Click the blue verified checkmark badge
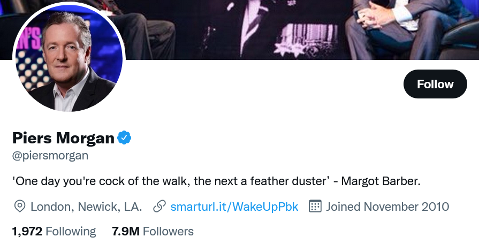The image size is (479, 252). click(x=124, y=138)
